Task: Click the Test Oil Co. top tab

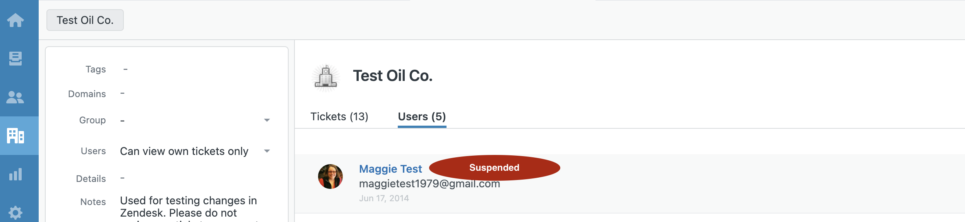Action: click(x=85, y=20)
